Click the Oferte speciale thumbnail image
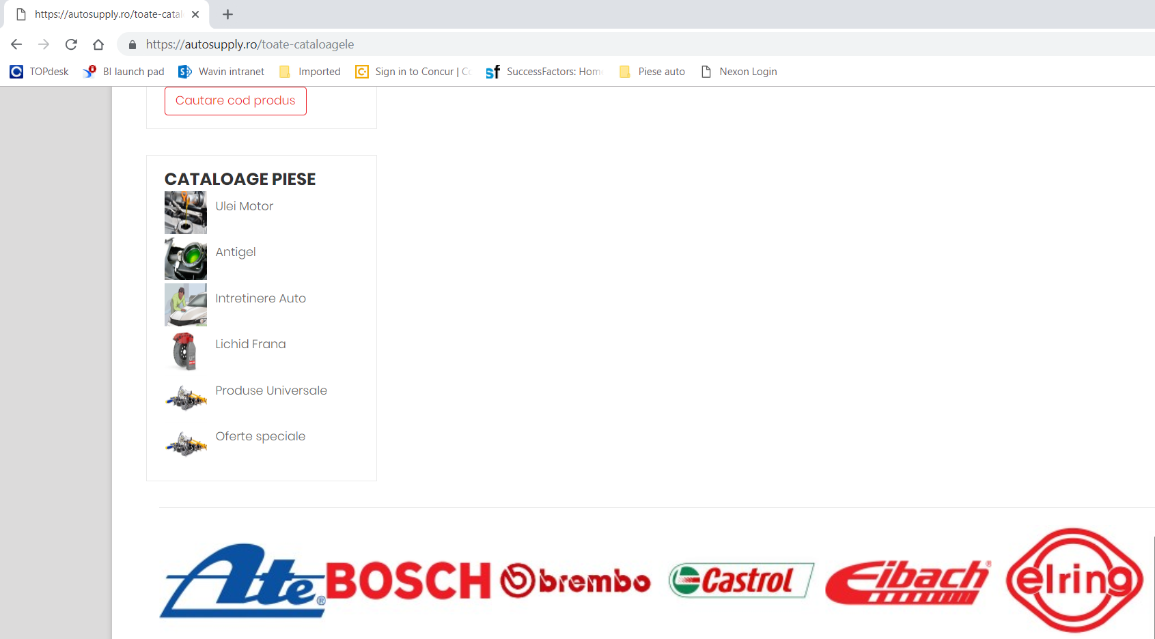This screenshot has height=639, width=1155. coord(186,443)
